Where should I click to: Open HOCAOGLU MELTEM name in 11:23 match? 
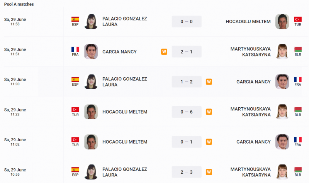[x=125, y=112]
